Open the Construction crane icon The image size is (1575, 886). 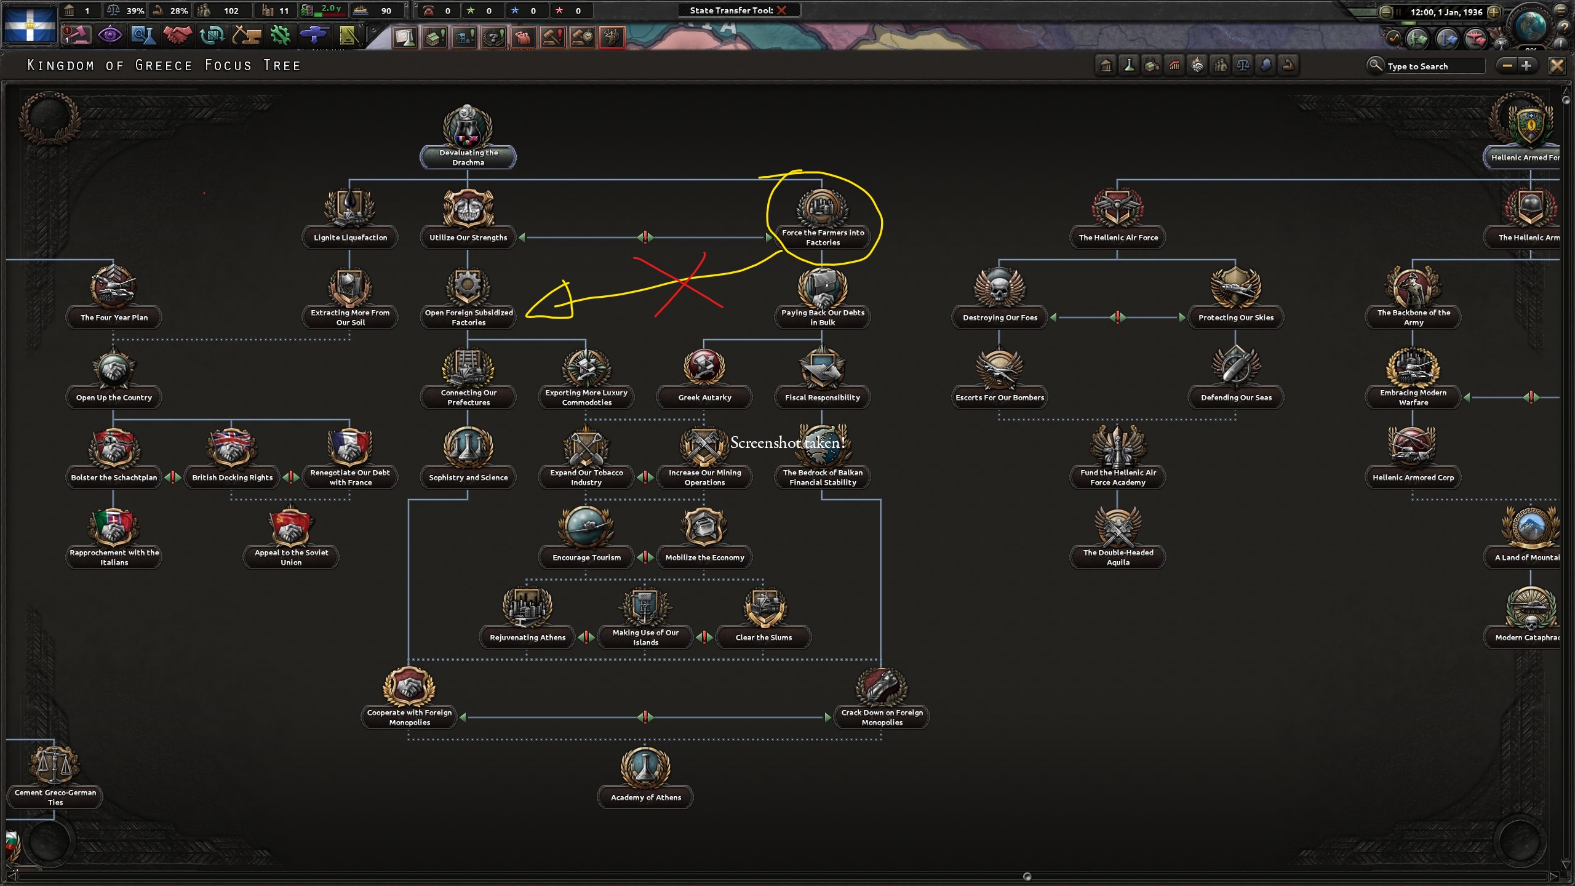click(246, 36)
